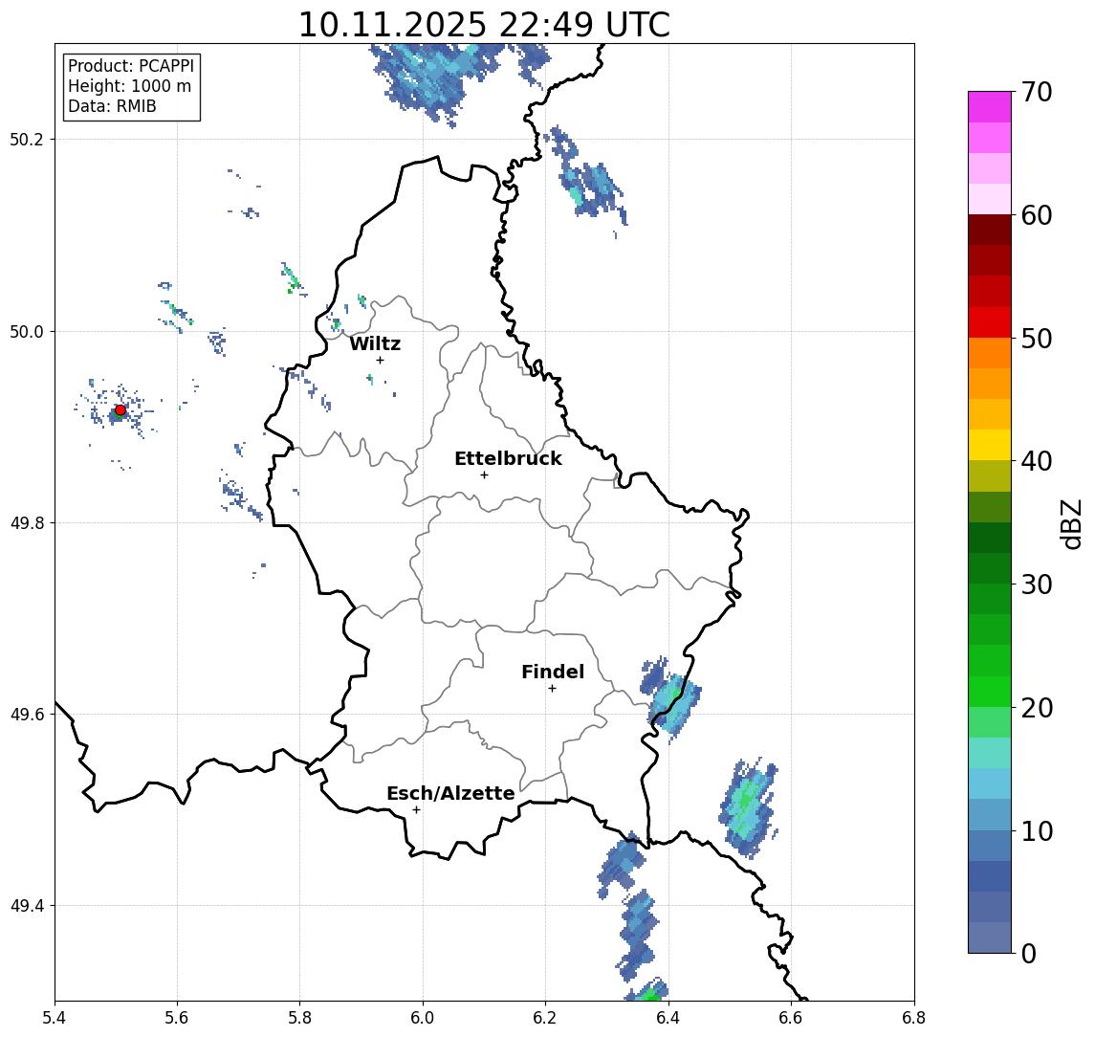Click the latitude tick label 50.0
The width and height of the screenshot is (1095, 1037).
[27, 331]
